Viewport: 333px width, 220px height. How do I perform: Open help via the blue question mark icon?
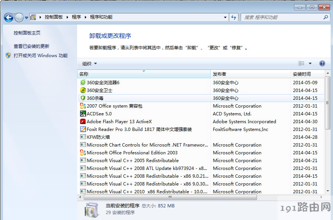click(x=322, y=63)
